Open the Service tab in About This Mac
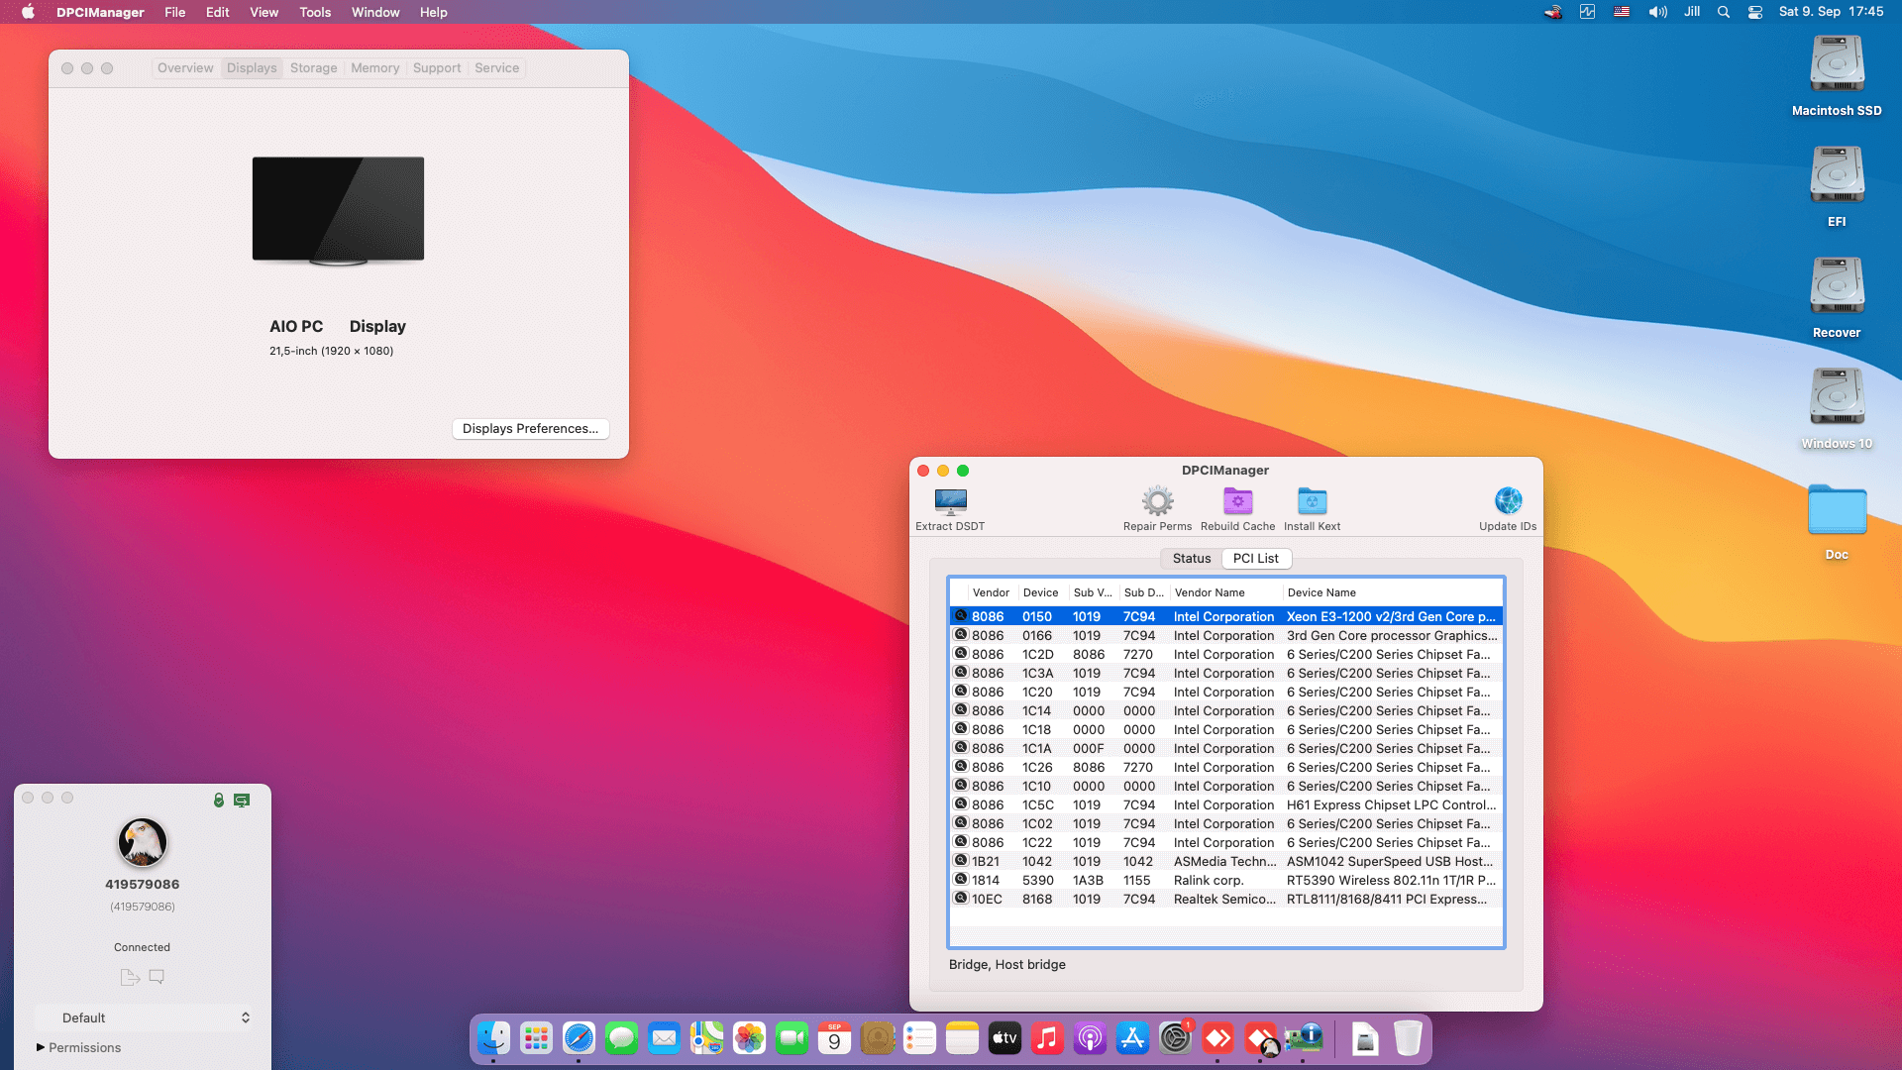The height and width of the screenshot is (1070, 1902). [x=496, y=68]
